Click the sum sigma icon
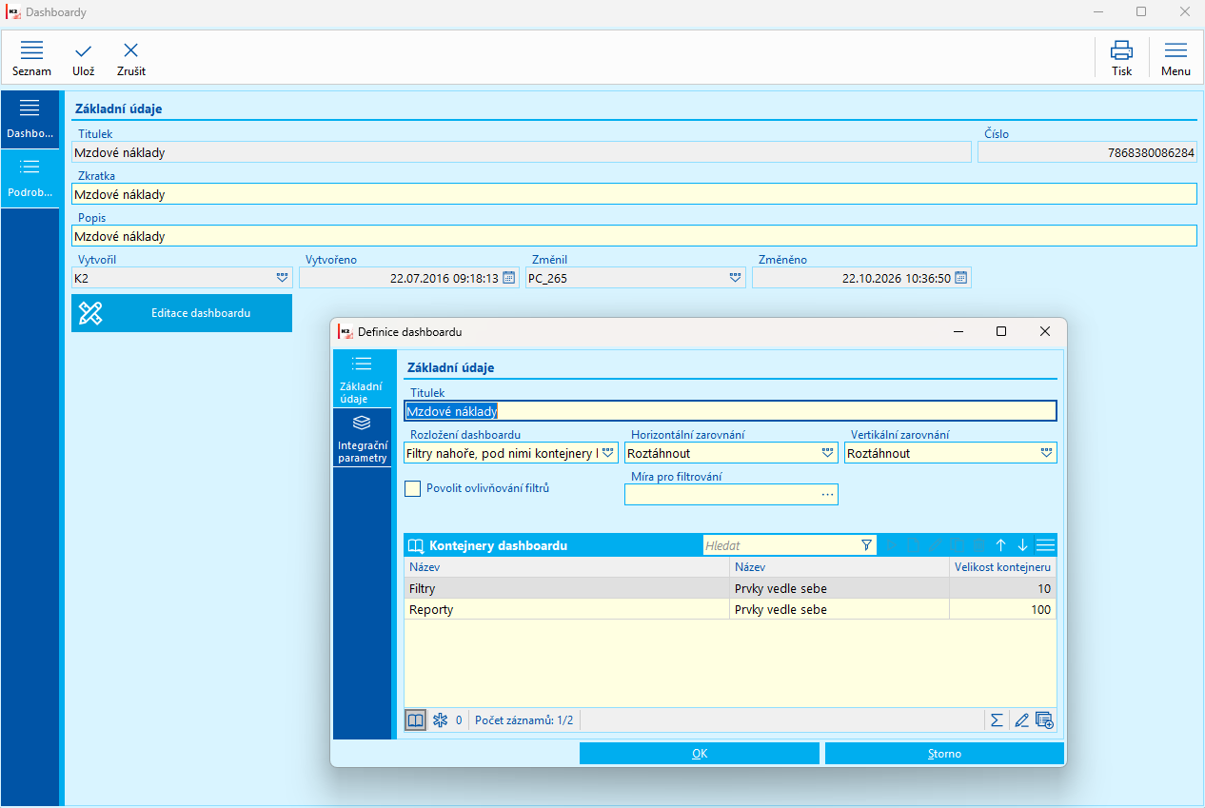This screenshot has height=808, width=1205. coord(997,720)
